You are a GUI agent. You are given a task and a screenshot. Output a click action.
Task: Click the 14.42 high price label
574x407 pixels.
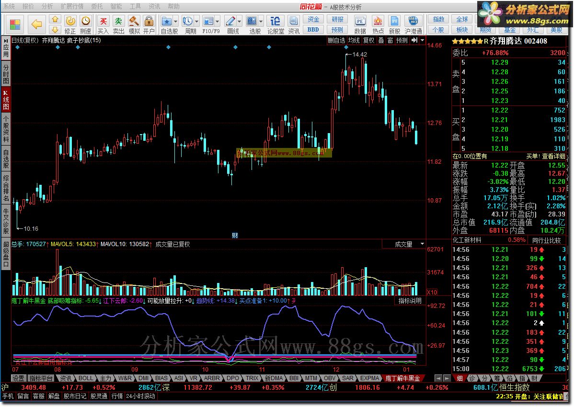click(x=359, y=54)
